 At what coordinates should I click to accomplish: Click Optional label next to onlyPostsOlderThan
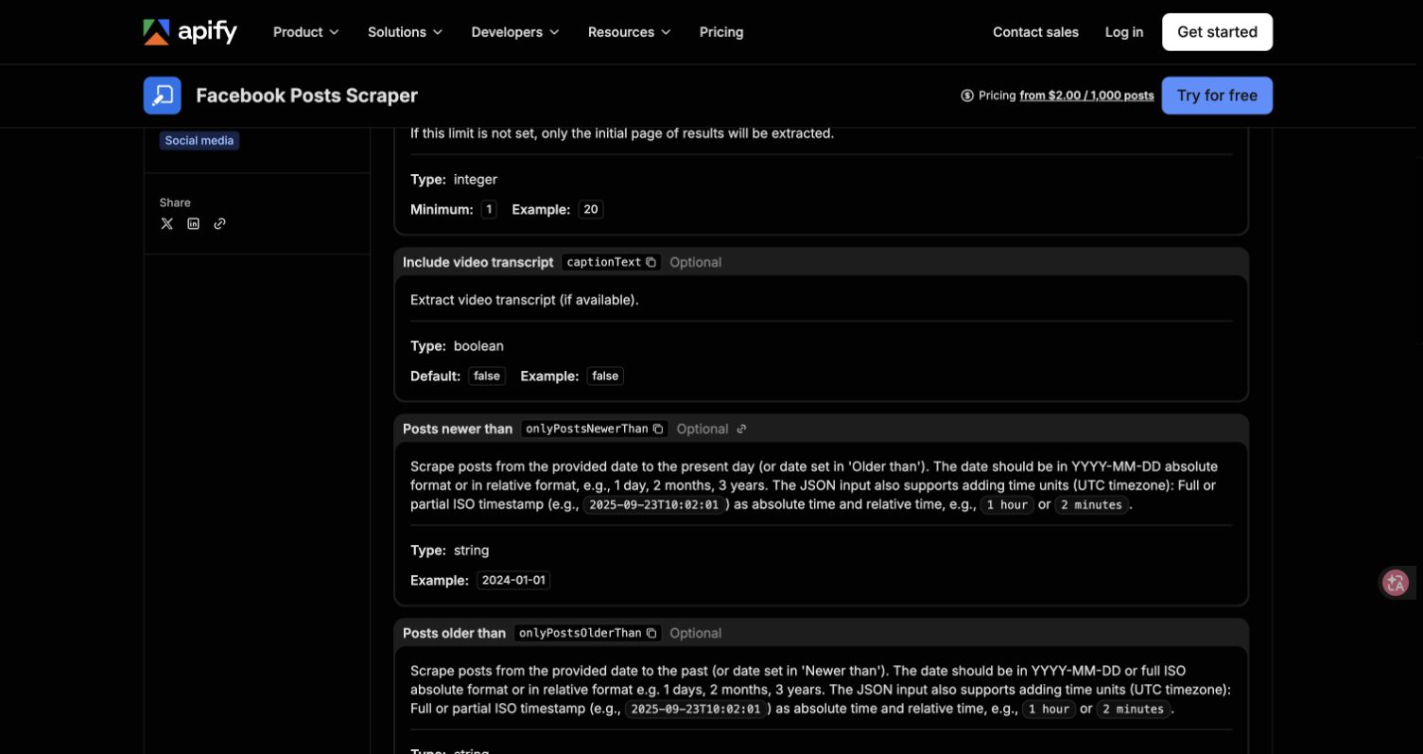pyautogui.click(x=696, y=633)
